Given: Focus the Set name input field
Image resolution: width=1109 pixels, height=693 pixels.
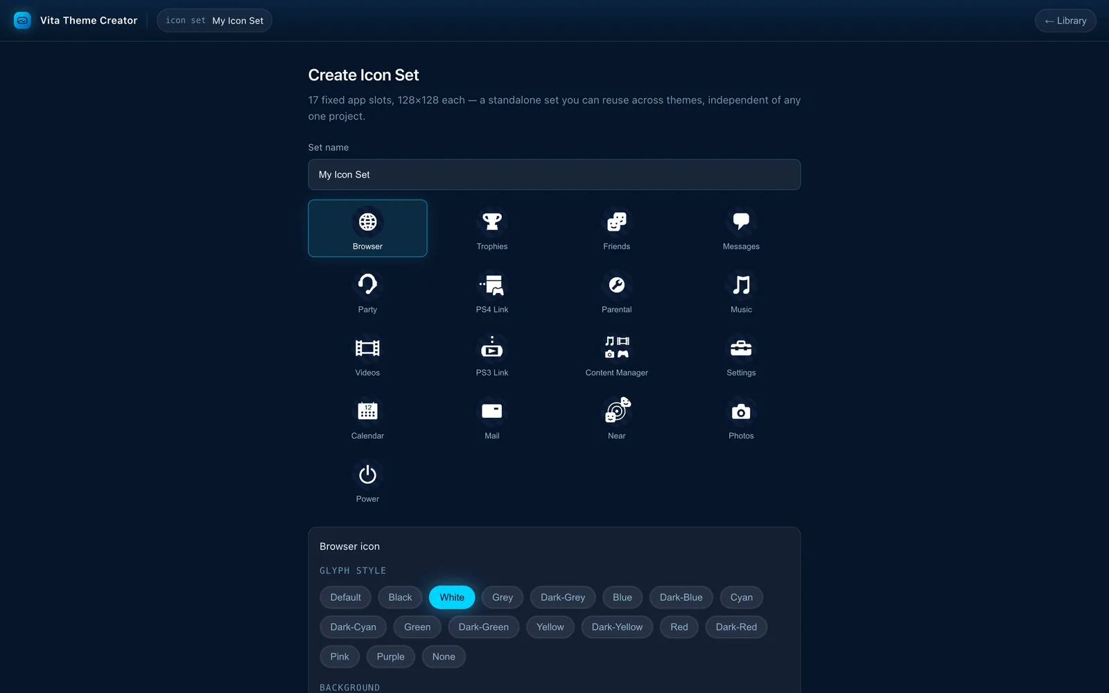Looking at the screenshot, I should tap(554, 175).
